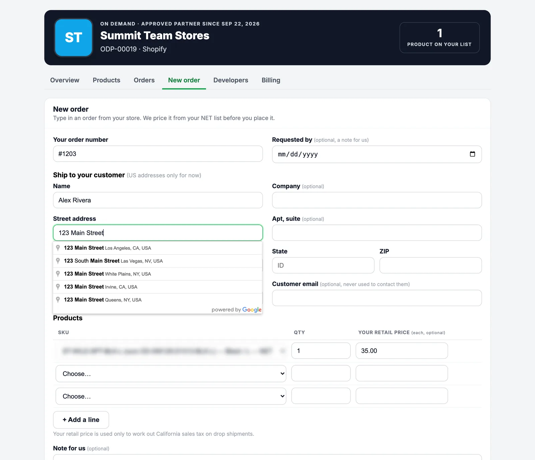Switch to the Overview tab

point(65,80)
